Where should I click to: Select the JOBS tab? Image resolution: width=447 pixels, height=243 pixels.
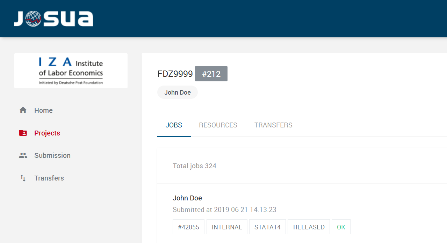[174, 125]
